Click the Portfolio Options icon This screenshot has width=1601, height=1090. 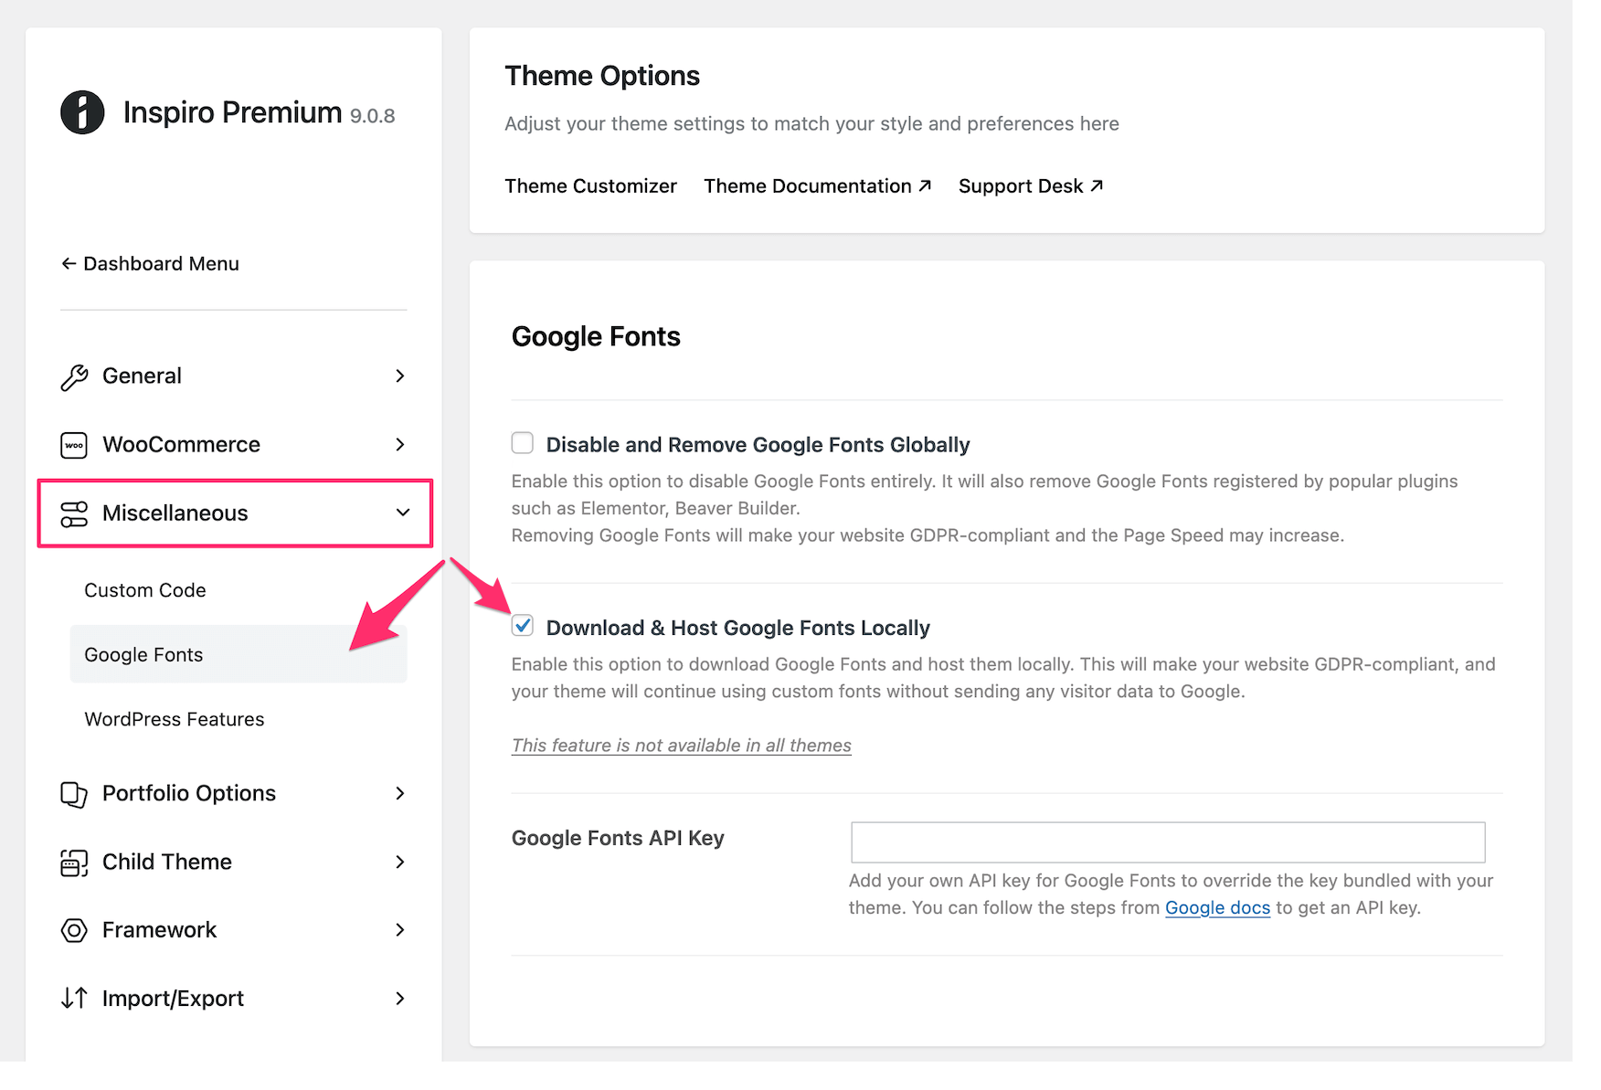pyautogui.click(x=74, y=794)
